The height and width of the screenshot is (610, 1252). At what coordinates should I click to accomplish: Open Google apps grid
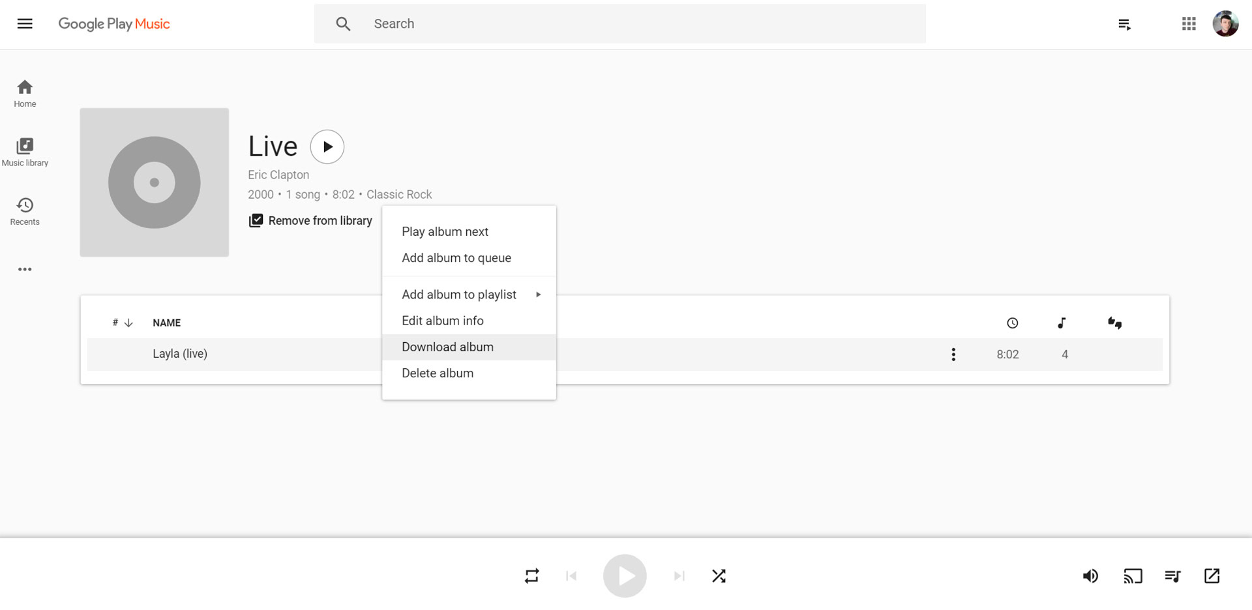click(x=1189, y=24)
